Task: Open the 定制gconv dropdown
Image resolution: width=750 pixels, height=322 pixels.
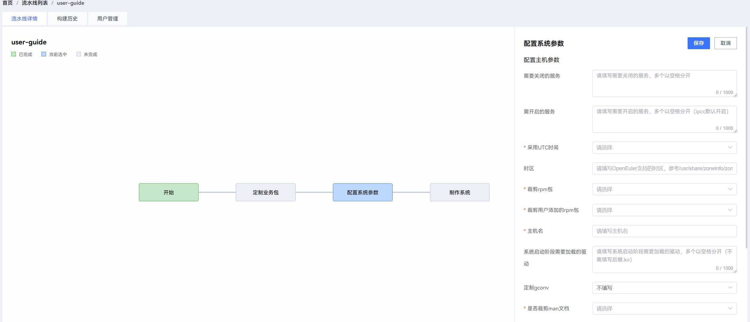Action: click(x=664, y=288)
